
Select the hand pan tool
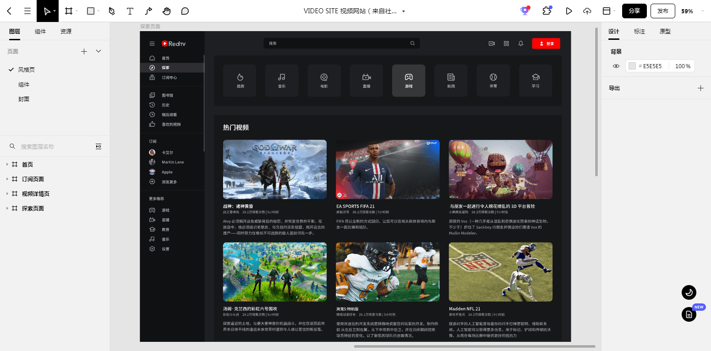pyautogui.click(x=167, y=11)
